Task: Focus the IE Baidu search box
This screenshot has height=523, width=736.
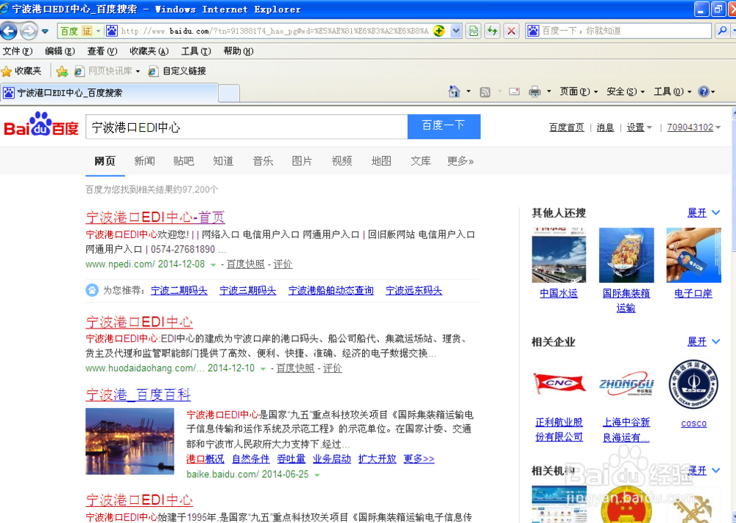Action: (619, 31)
